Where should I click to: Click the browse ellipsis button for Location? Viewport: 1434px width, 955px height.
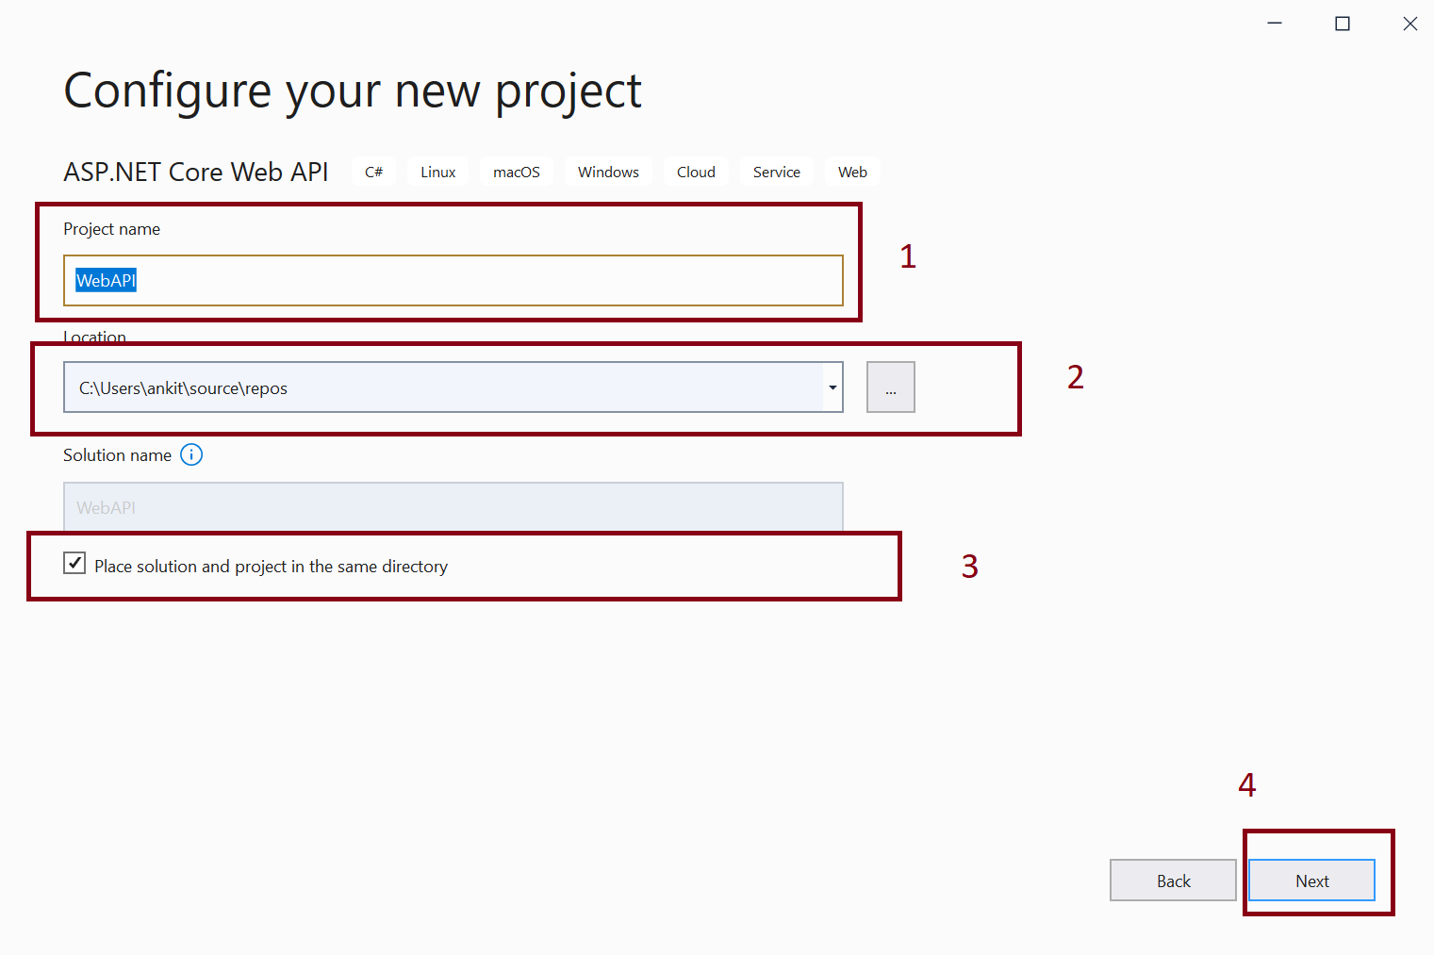[x=891, y=387]
